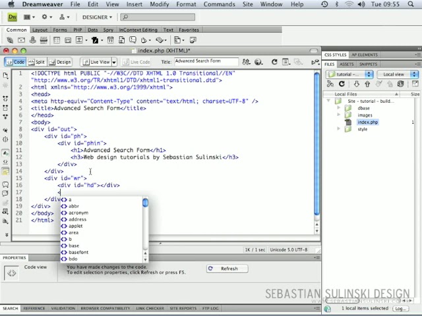Screen dimensions: 422x316
Task: Insert a named anchor icon
Action: click(x=32, y=40)
